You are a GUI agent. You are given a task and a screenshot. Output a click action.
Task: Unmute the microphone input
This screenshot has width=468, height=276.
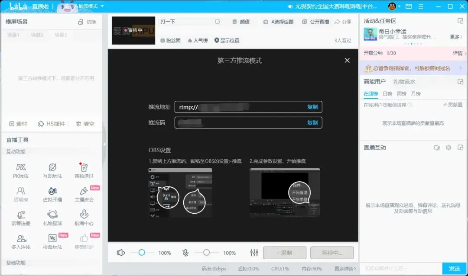tap(185, 253)
